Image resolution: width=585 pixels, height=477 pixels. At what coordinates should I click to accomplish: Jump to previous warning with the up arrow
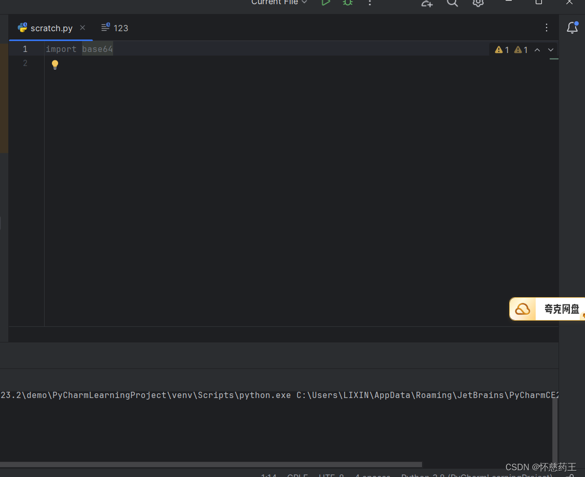click(537, 50)
